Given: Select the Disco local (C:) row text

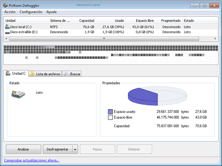Looking at the screenshot, I should (x=21, y=27).
